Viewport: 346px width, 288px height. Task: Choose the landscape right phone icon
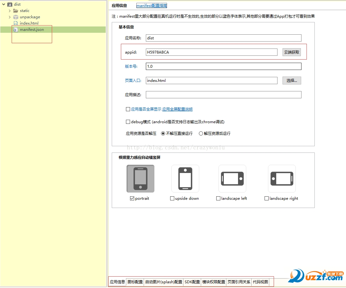pos(282,178)
